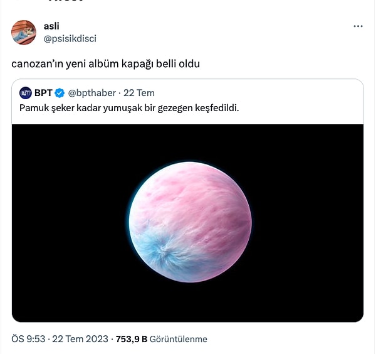The image size is (376, 354).
Task: Open asli's profile picture avatar
Action: tap(24, 33)
